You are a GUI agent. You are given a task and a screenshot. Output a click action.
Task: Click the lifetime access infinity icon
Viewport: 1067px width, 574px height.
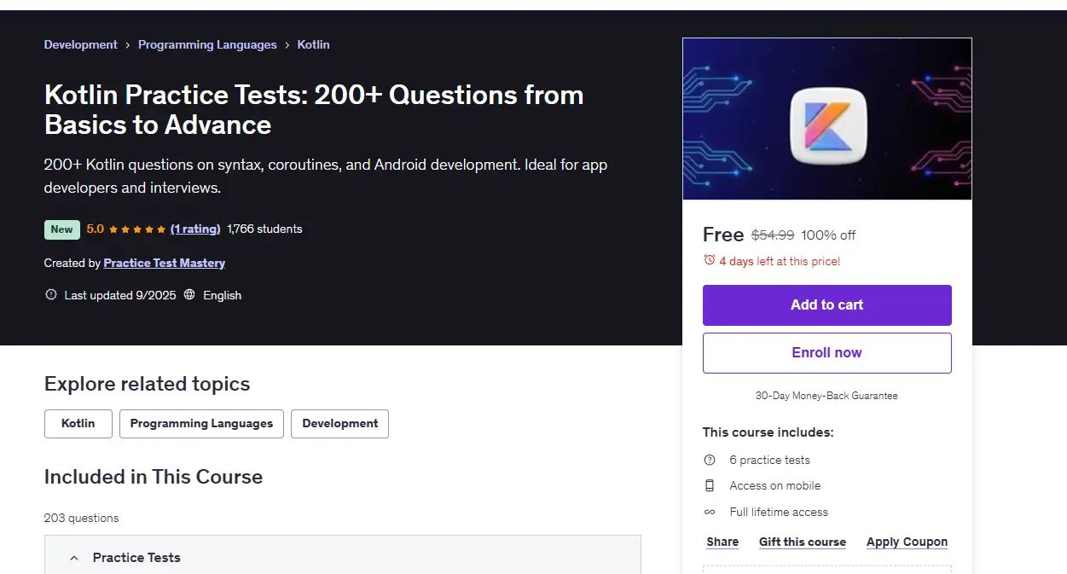coord(710,512)
